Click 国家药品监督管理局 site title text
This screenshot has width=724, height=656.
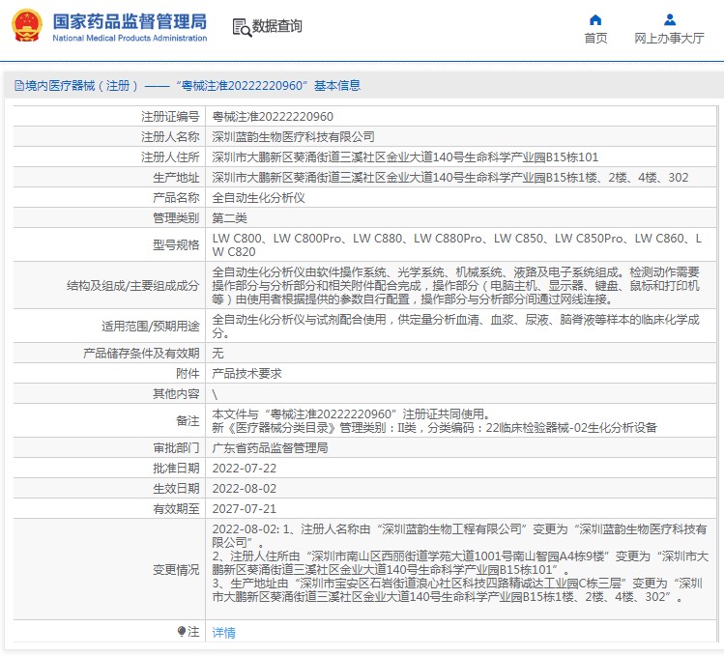point(129,20)
